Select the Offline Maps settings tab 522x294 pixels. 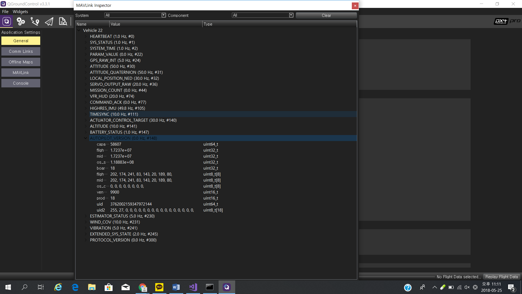[21, 62]
